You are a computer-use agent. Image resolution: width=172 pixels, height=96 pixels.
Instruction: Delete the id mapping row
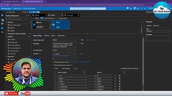click(x=120, y=76)
